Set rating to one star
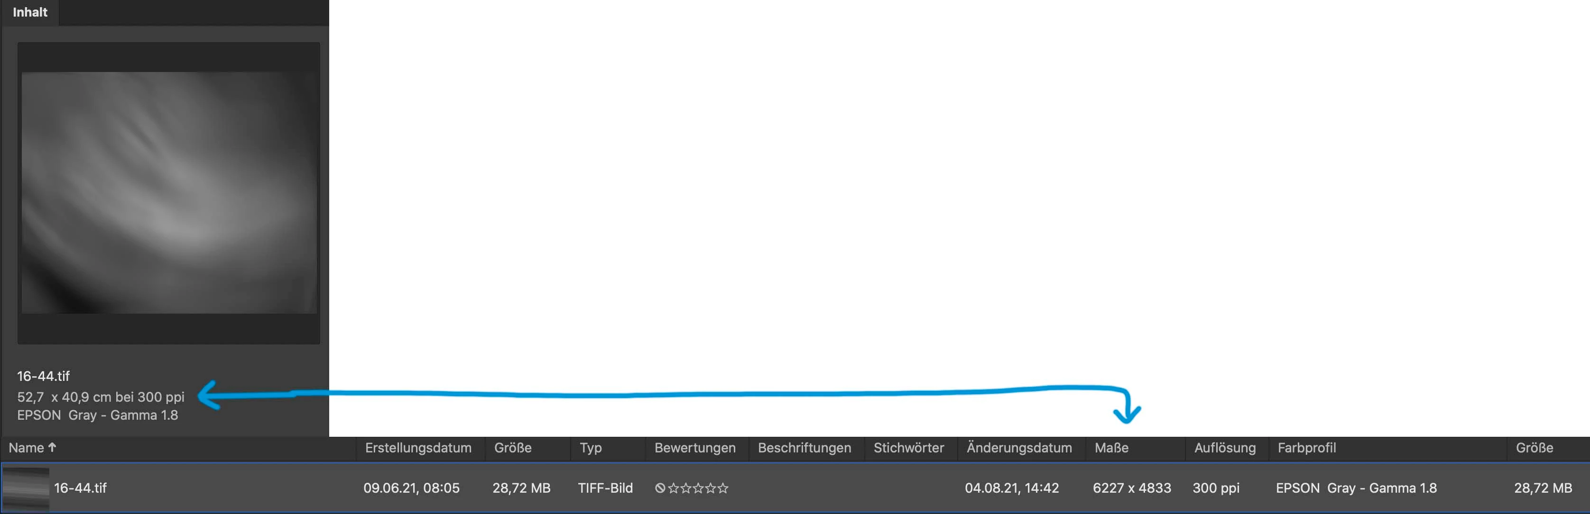The height and width of the screenshot is (514, 1590). [674, 488]
